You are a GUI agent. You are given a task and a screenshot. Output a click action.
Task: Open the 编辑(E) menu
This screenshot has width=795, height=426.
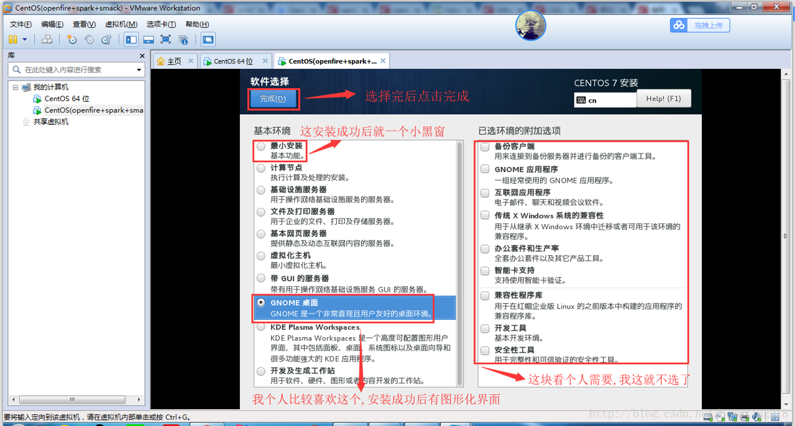click(52, 24)
